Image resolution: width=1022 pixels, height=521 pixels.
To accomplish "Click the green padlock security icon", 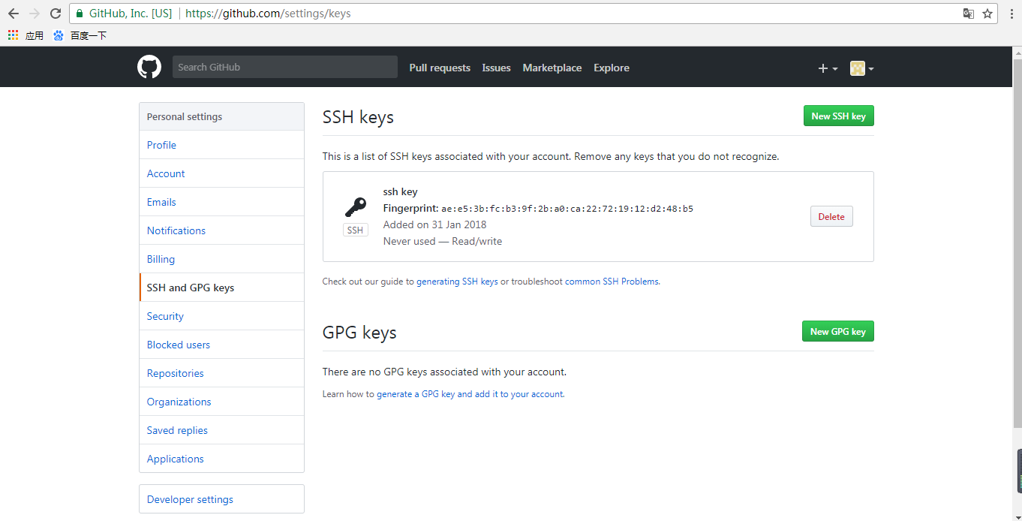I will tap(80, 14).
